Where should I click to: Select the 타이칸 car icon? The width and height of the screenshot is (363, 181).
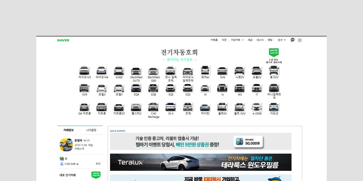(x=205, y=107)
